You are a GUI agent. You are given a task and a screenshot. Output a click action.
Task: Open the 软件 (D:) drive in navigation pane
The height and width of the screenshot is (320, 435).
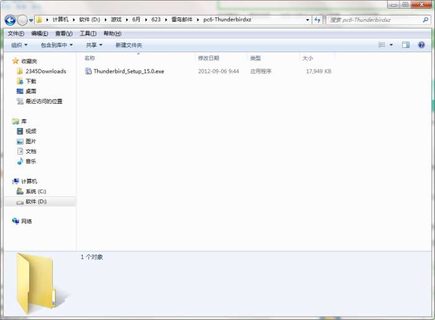click(36, 201)
